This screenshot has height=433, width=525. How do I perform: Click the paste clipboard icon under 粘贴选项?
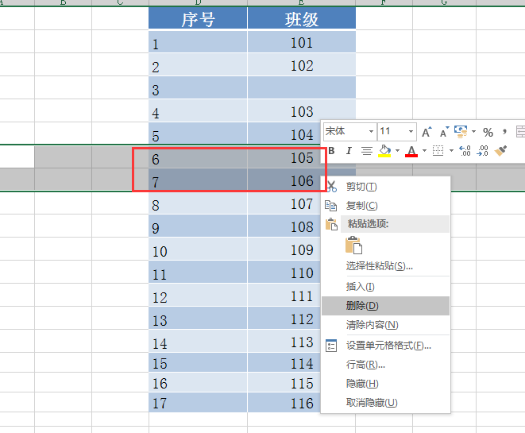coord(353,245)
